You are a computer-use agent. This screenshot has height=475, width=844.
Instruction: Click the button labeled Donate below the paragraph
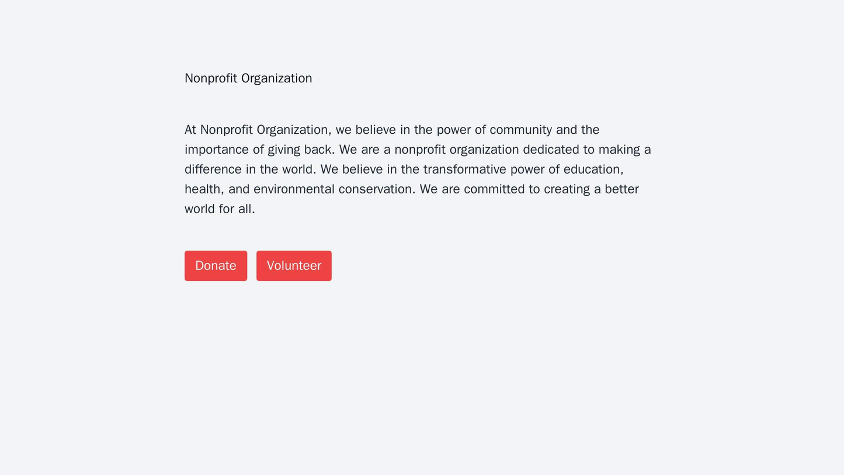point(216,265)
